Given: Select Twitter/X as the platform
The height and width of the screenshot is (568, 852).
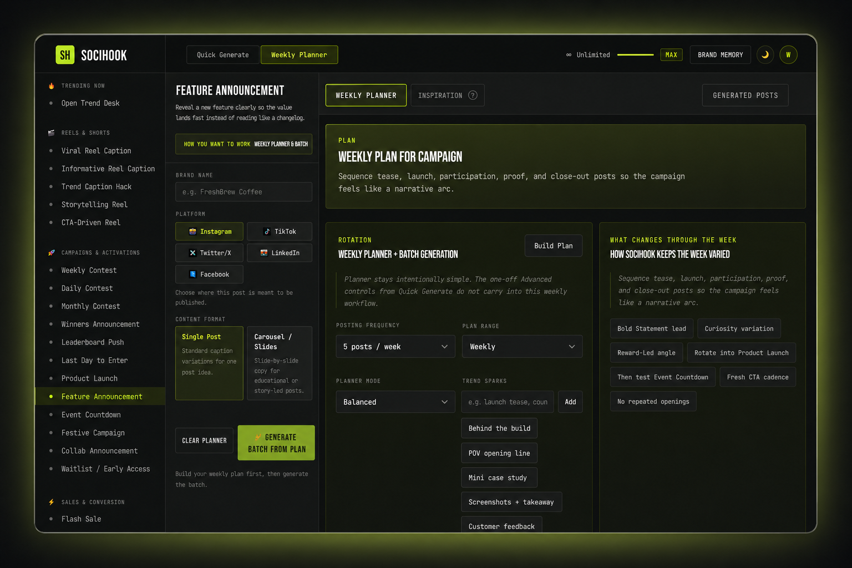Looking at the screenshot, I should coord(209,253).
